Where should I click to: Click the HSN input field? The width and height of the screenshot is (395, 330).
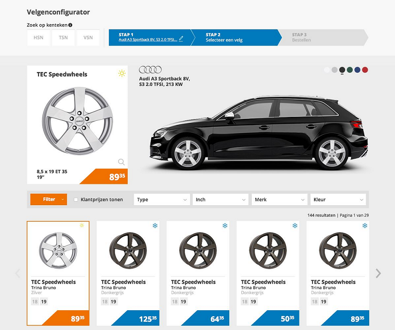(39, 37)
